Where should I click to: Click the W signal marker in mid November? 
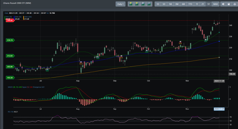206,40
